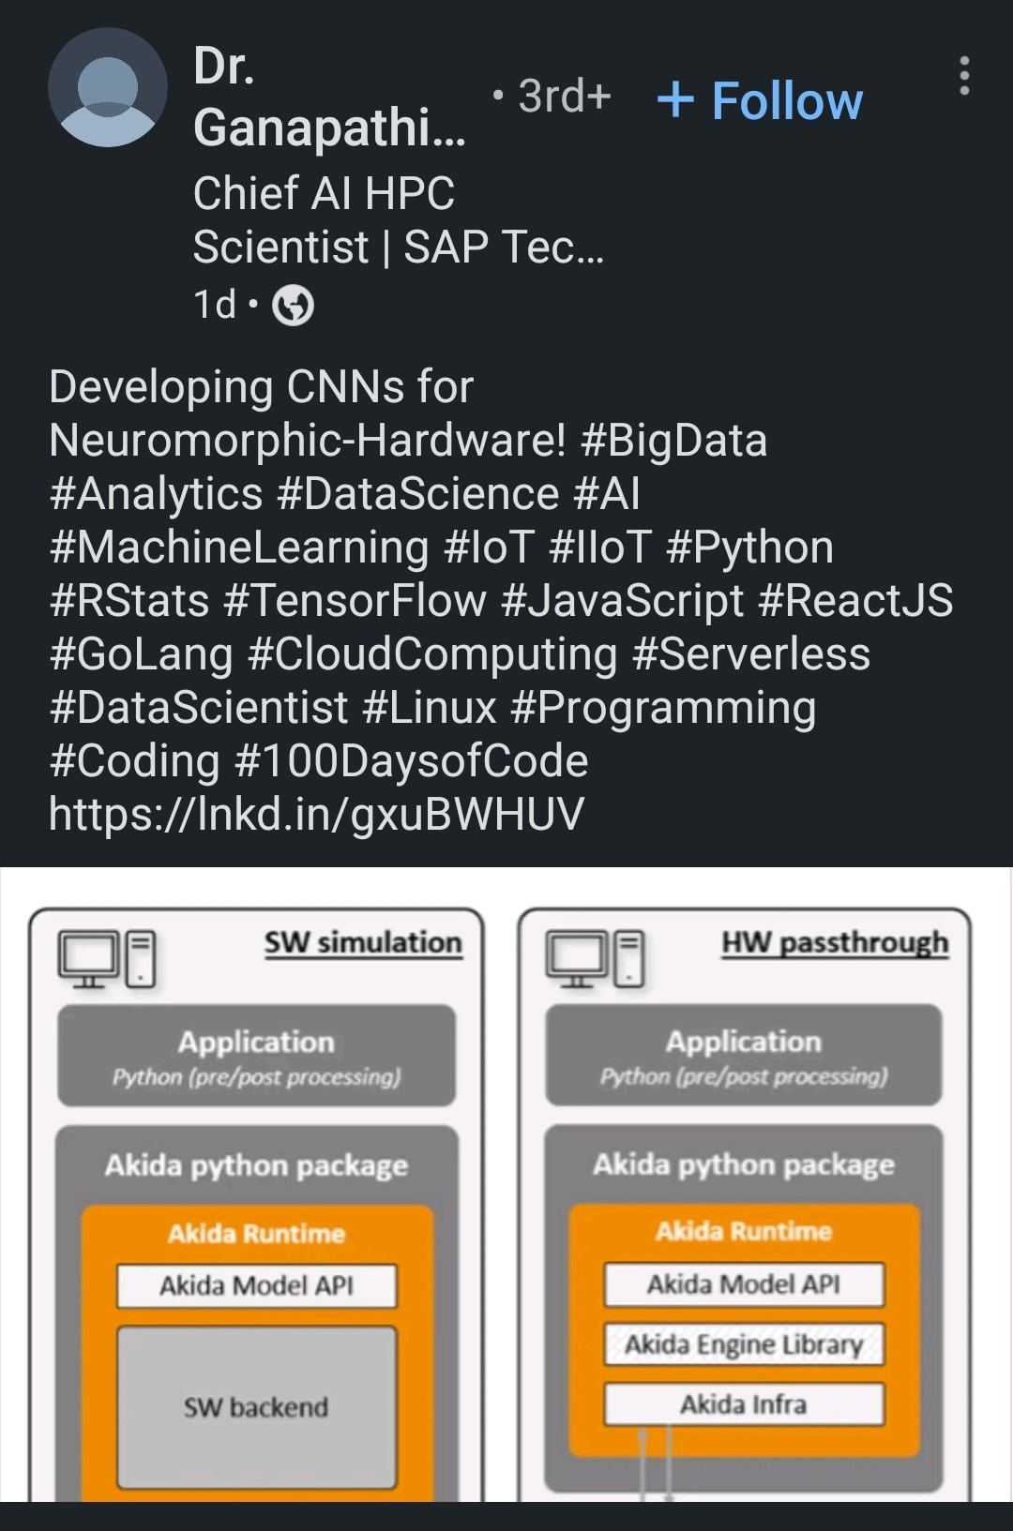The image size is (1013, 1531).
Task: Open the #Linux hashtag
Action: pos(430,707)
